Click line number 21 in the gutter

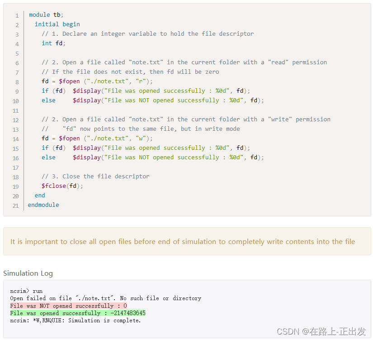point(16,206)
